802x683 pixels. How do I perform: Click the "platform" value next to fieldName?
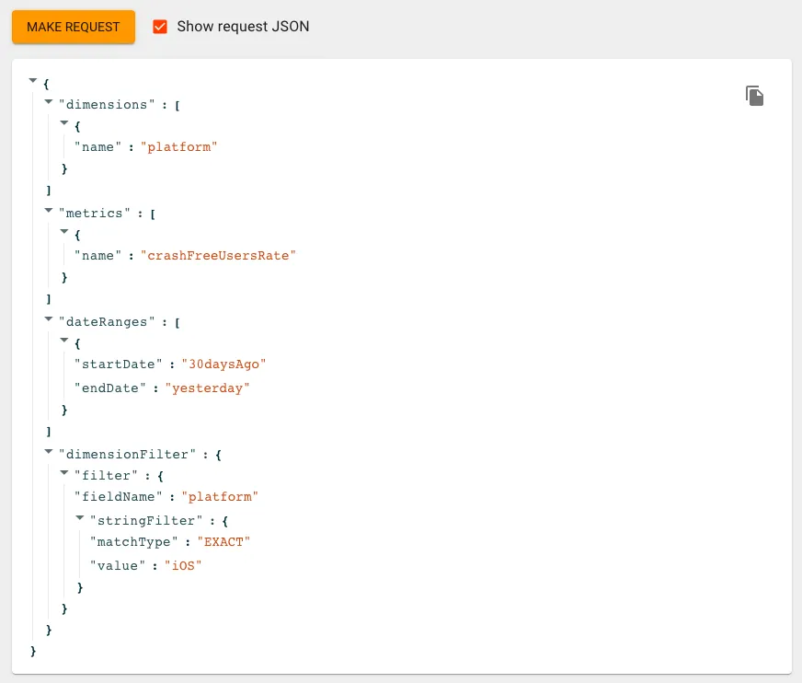coord(219,497)
